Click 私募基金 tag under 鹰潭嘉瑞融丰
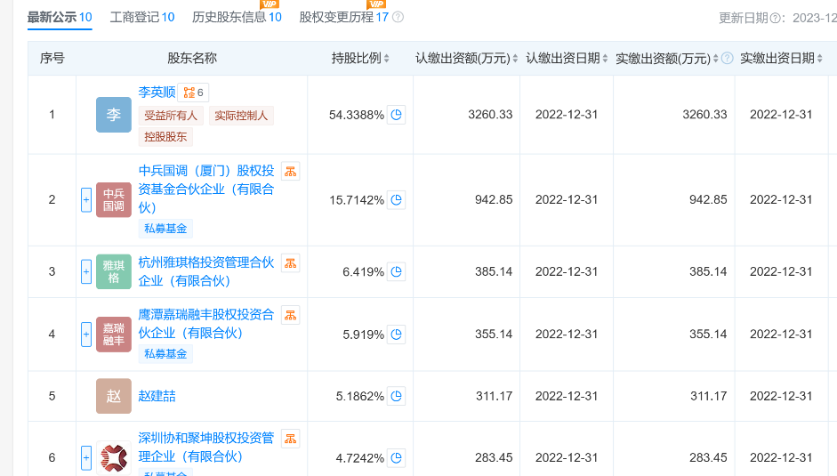Screen dimensions: 837x476 click(x=165, y=353)
